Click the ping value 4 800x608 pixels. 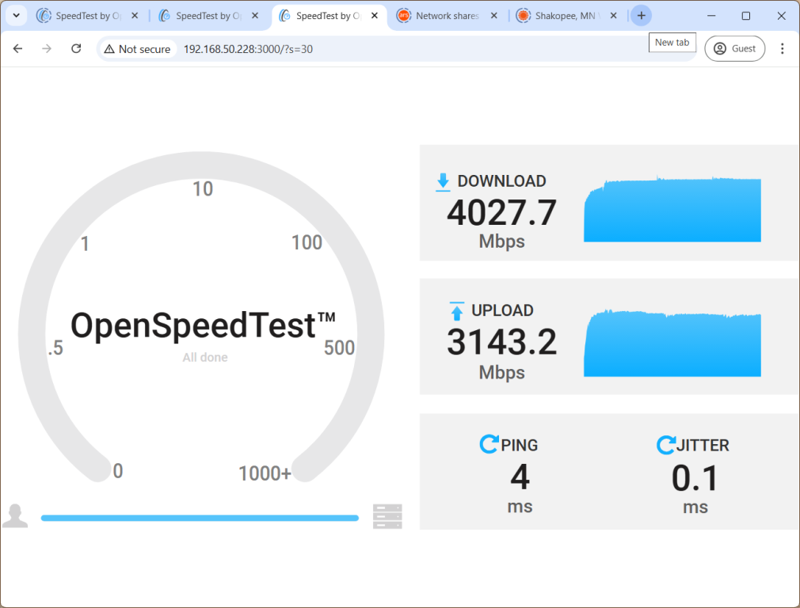pyautogui.click(x=520, y=477)
